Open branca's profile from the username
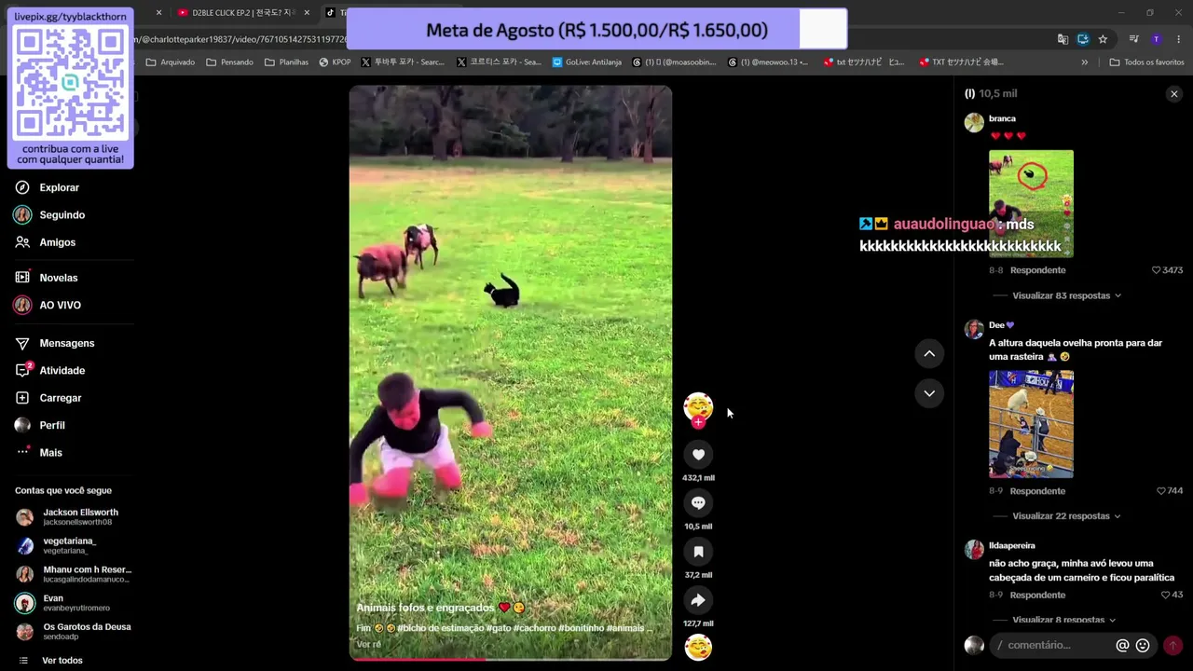The height and width of the screenshot is (671, 1193). (1002, 118)
